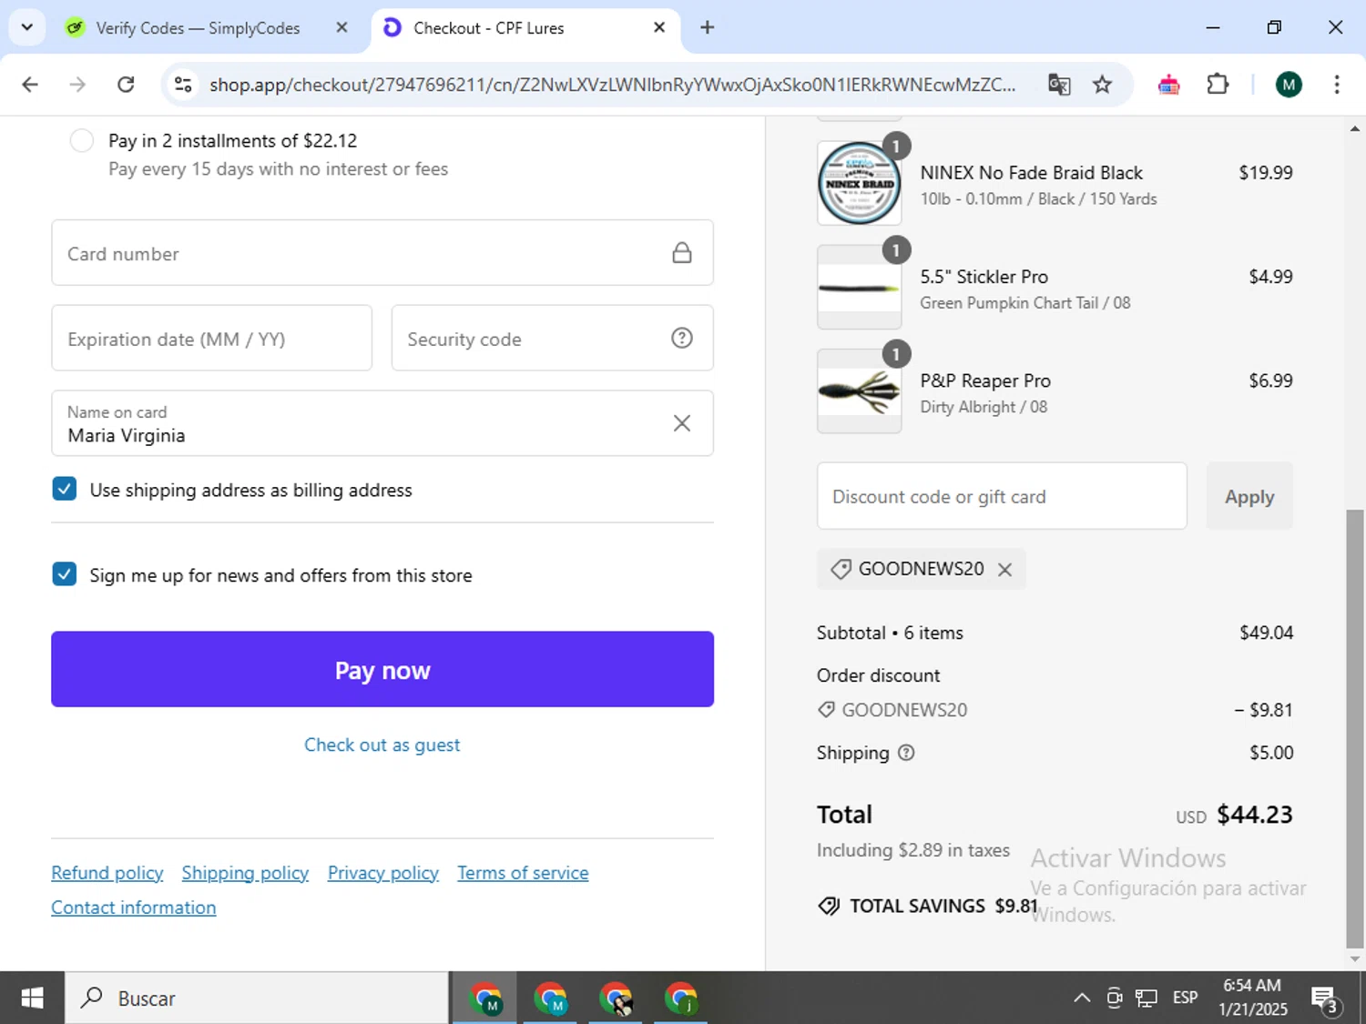Focus the Discount code or gift card field

pos(1002,496)
